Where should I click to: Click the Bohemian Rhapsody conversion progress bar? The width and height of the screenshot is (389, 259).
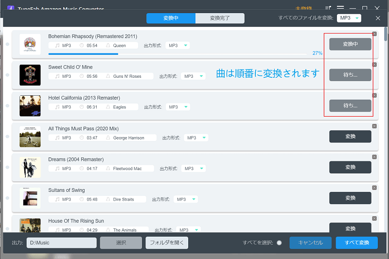pyautogui.click(x=177, y=54)
